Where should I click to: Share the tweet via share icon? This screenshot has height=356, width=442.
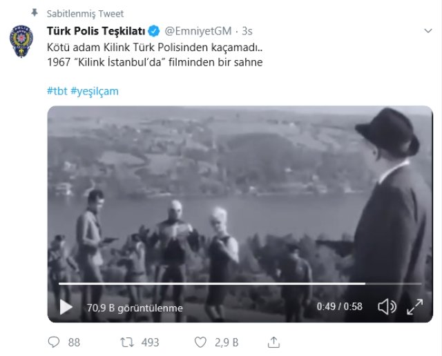(x=273, y=342)
